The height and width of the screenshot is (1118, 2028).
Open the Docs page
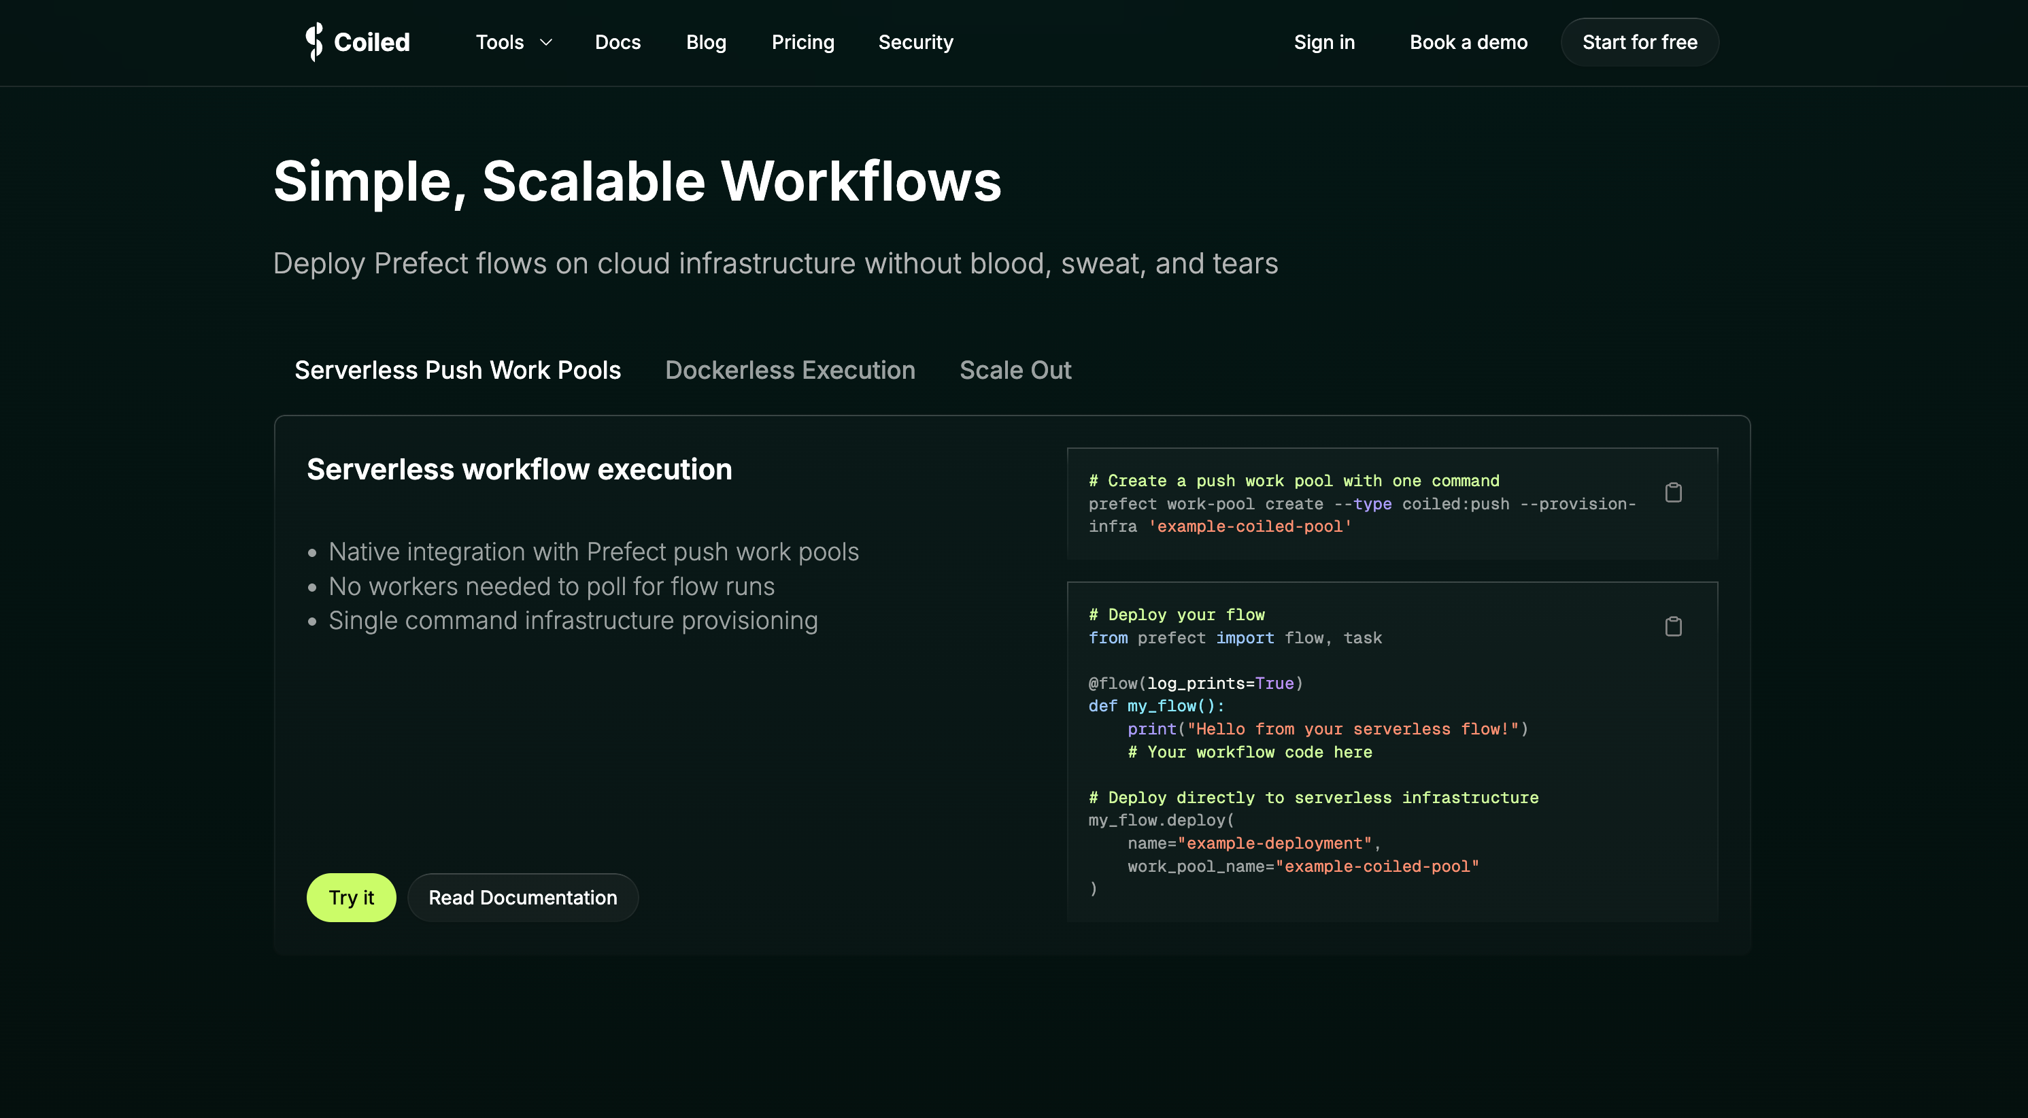pos(618,43)
